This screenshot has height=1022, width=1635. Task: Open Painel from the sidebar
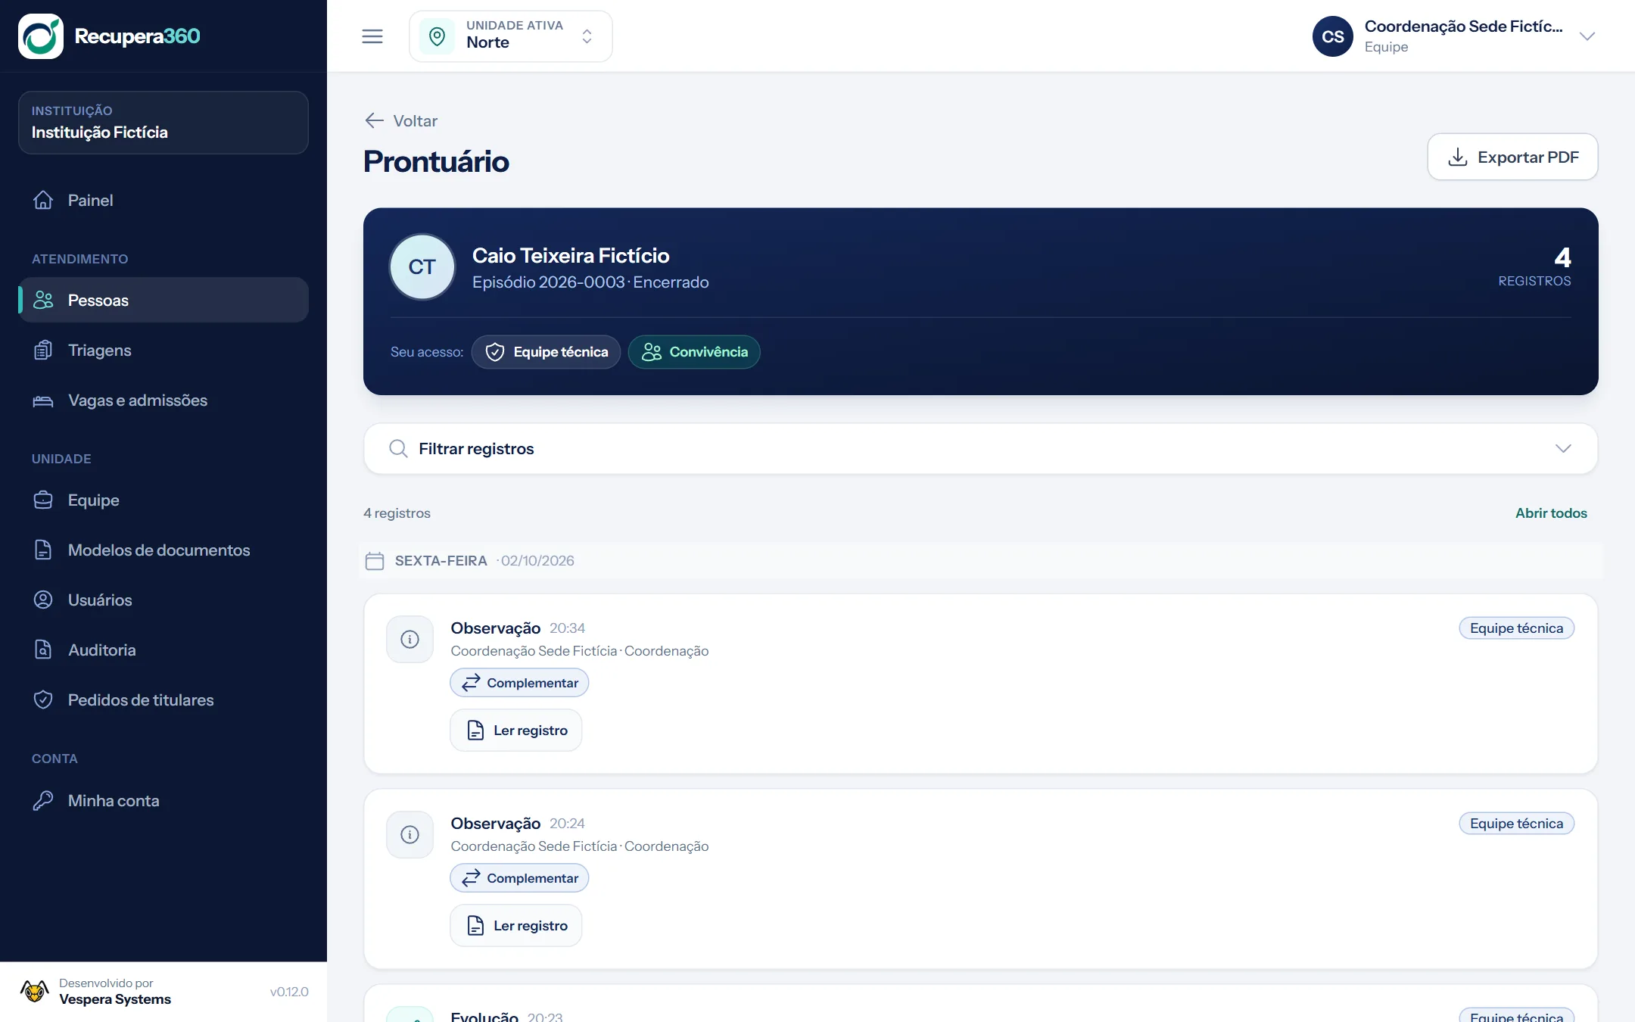click(x=163, y=200)
